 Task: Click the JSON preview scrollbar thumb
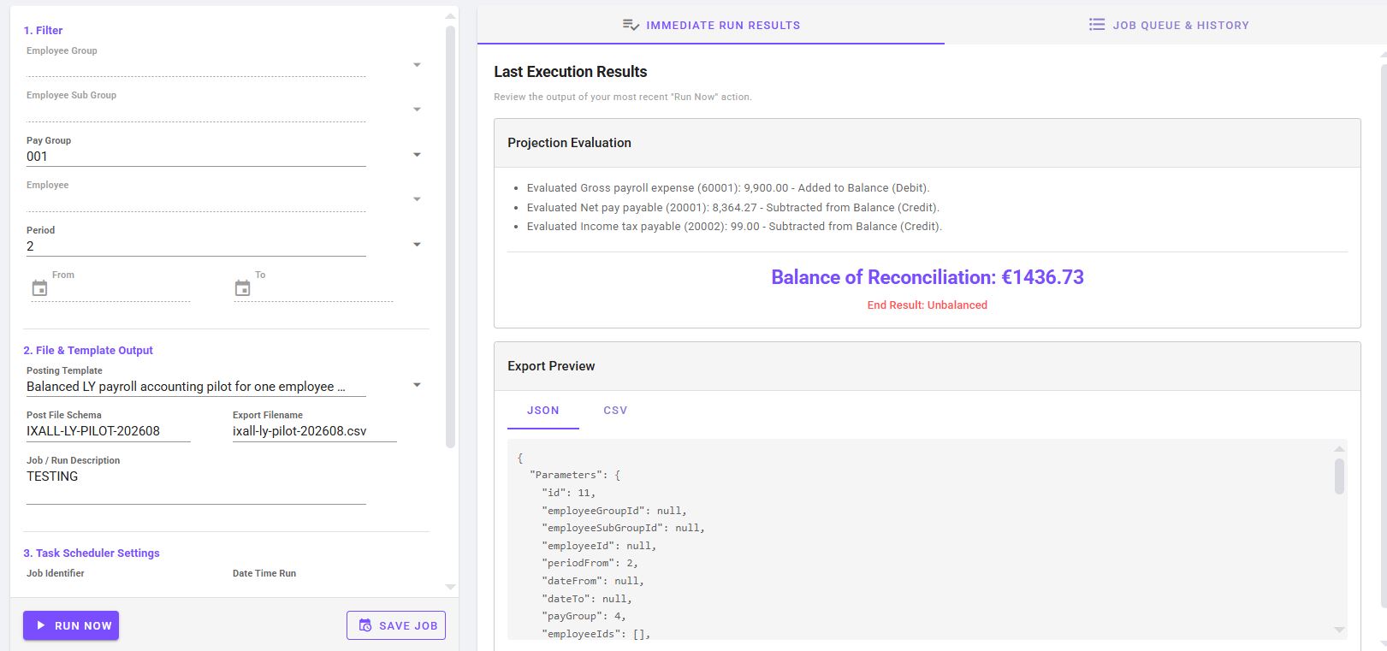[x=1339, y=476]
